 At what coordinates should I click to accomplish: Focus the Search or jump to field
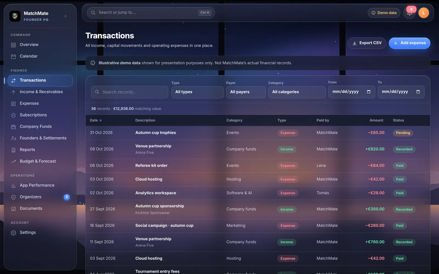[x=151, y=13]
